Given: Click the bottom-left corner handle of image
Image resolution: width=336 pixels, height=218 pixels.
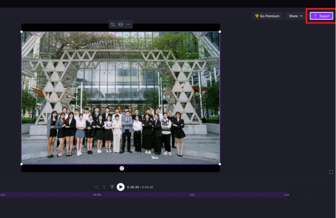Looking at the screenshot, I should point(22,164).
